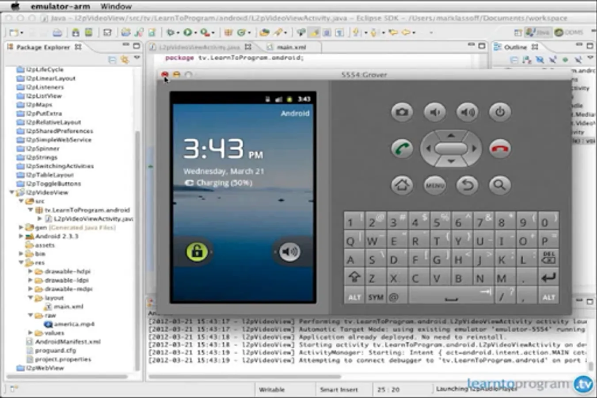Open the emulator-arm application menu
The height and width of the screenshot is (398, 597).
(60, 6)
